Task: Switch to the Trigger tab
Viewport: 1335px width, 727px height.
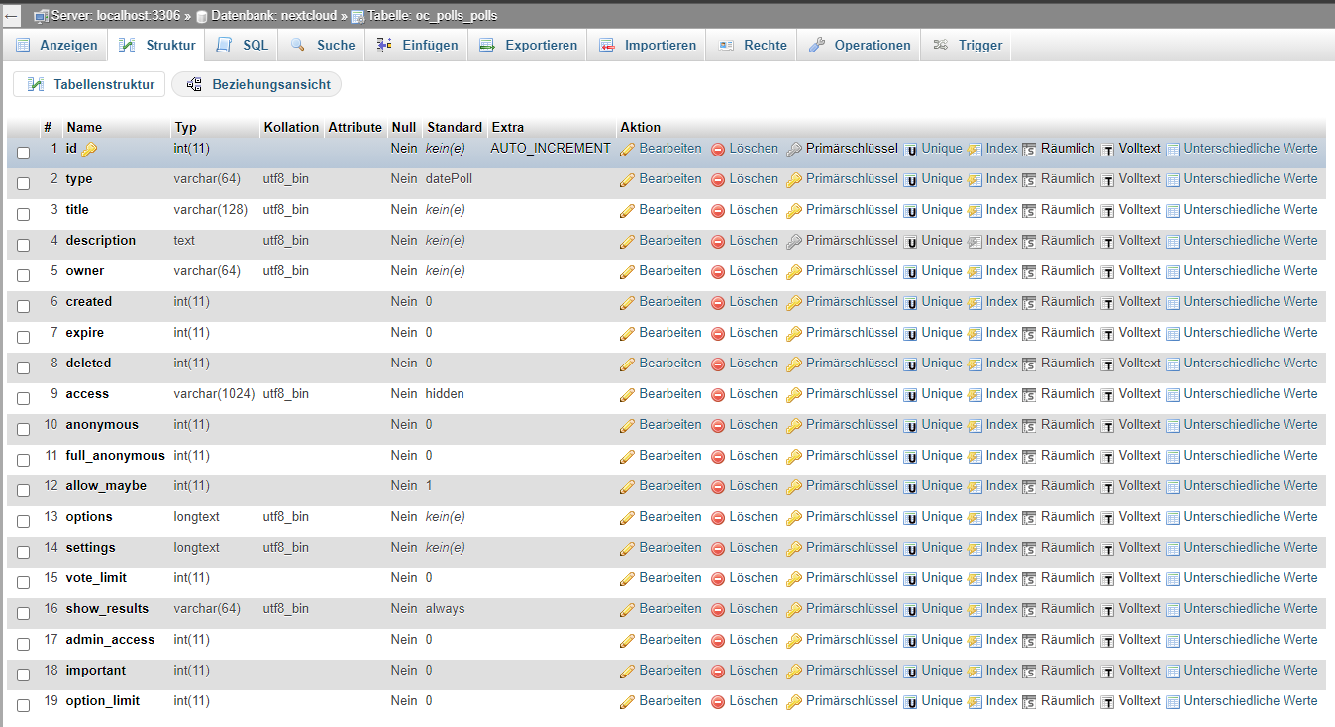Action: tap(968, 45)
